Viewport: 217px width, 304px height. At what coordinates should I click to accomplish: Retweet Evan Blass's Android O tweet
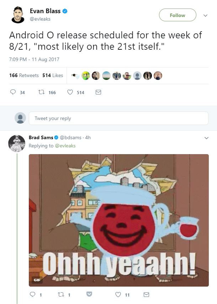[41, 92]
